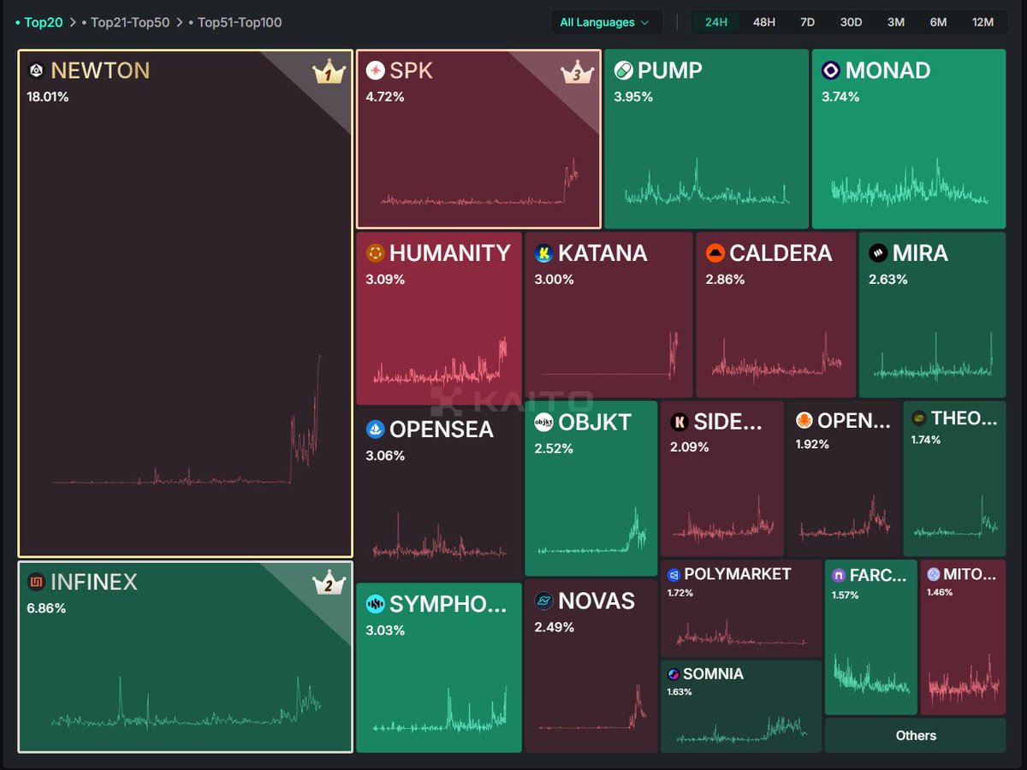This screenshot has height=770, width=1027.
Task: Click the CALDERA logo icon
Action: [x=715, y=253]
